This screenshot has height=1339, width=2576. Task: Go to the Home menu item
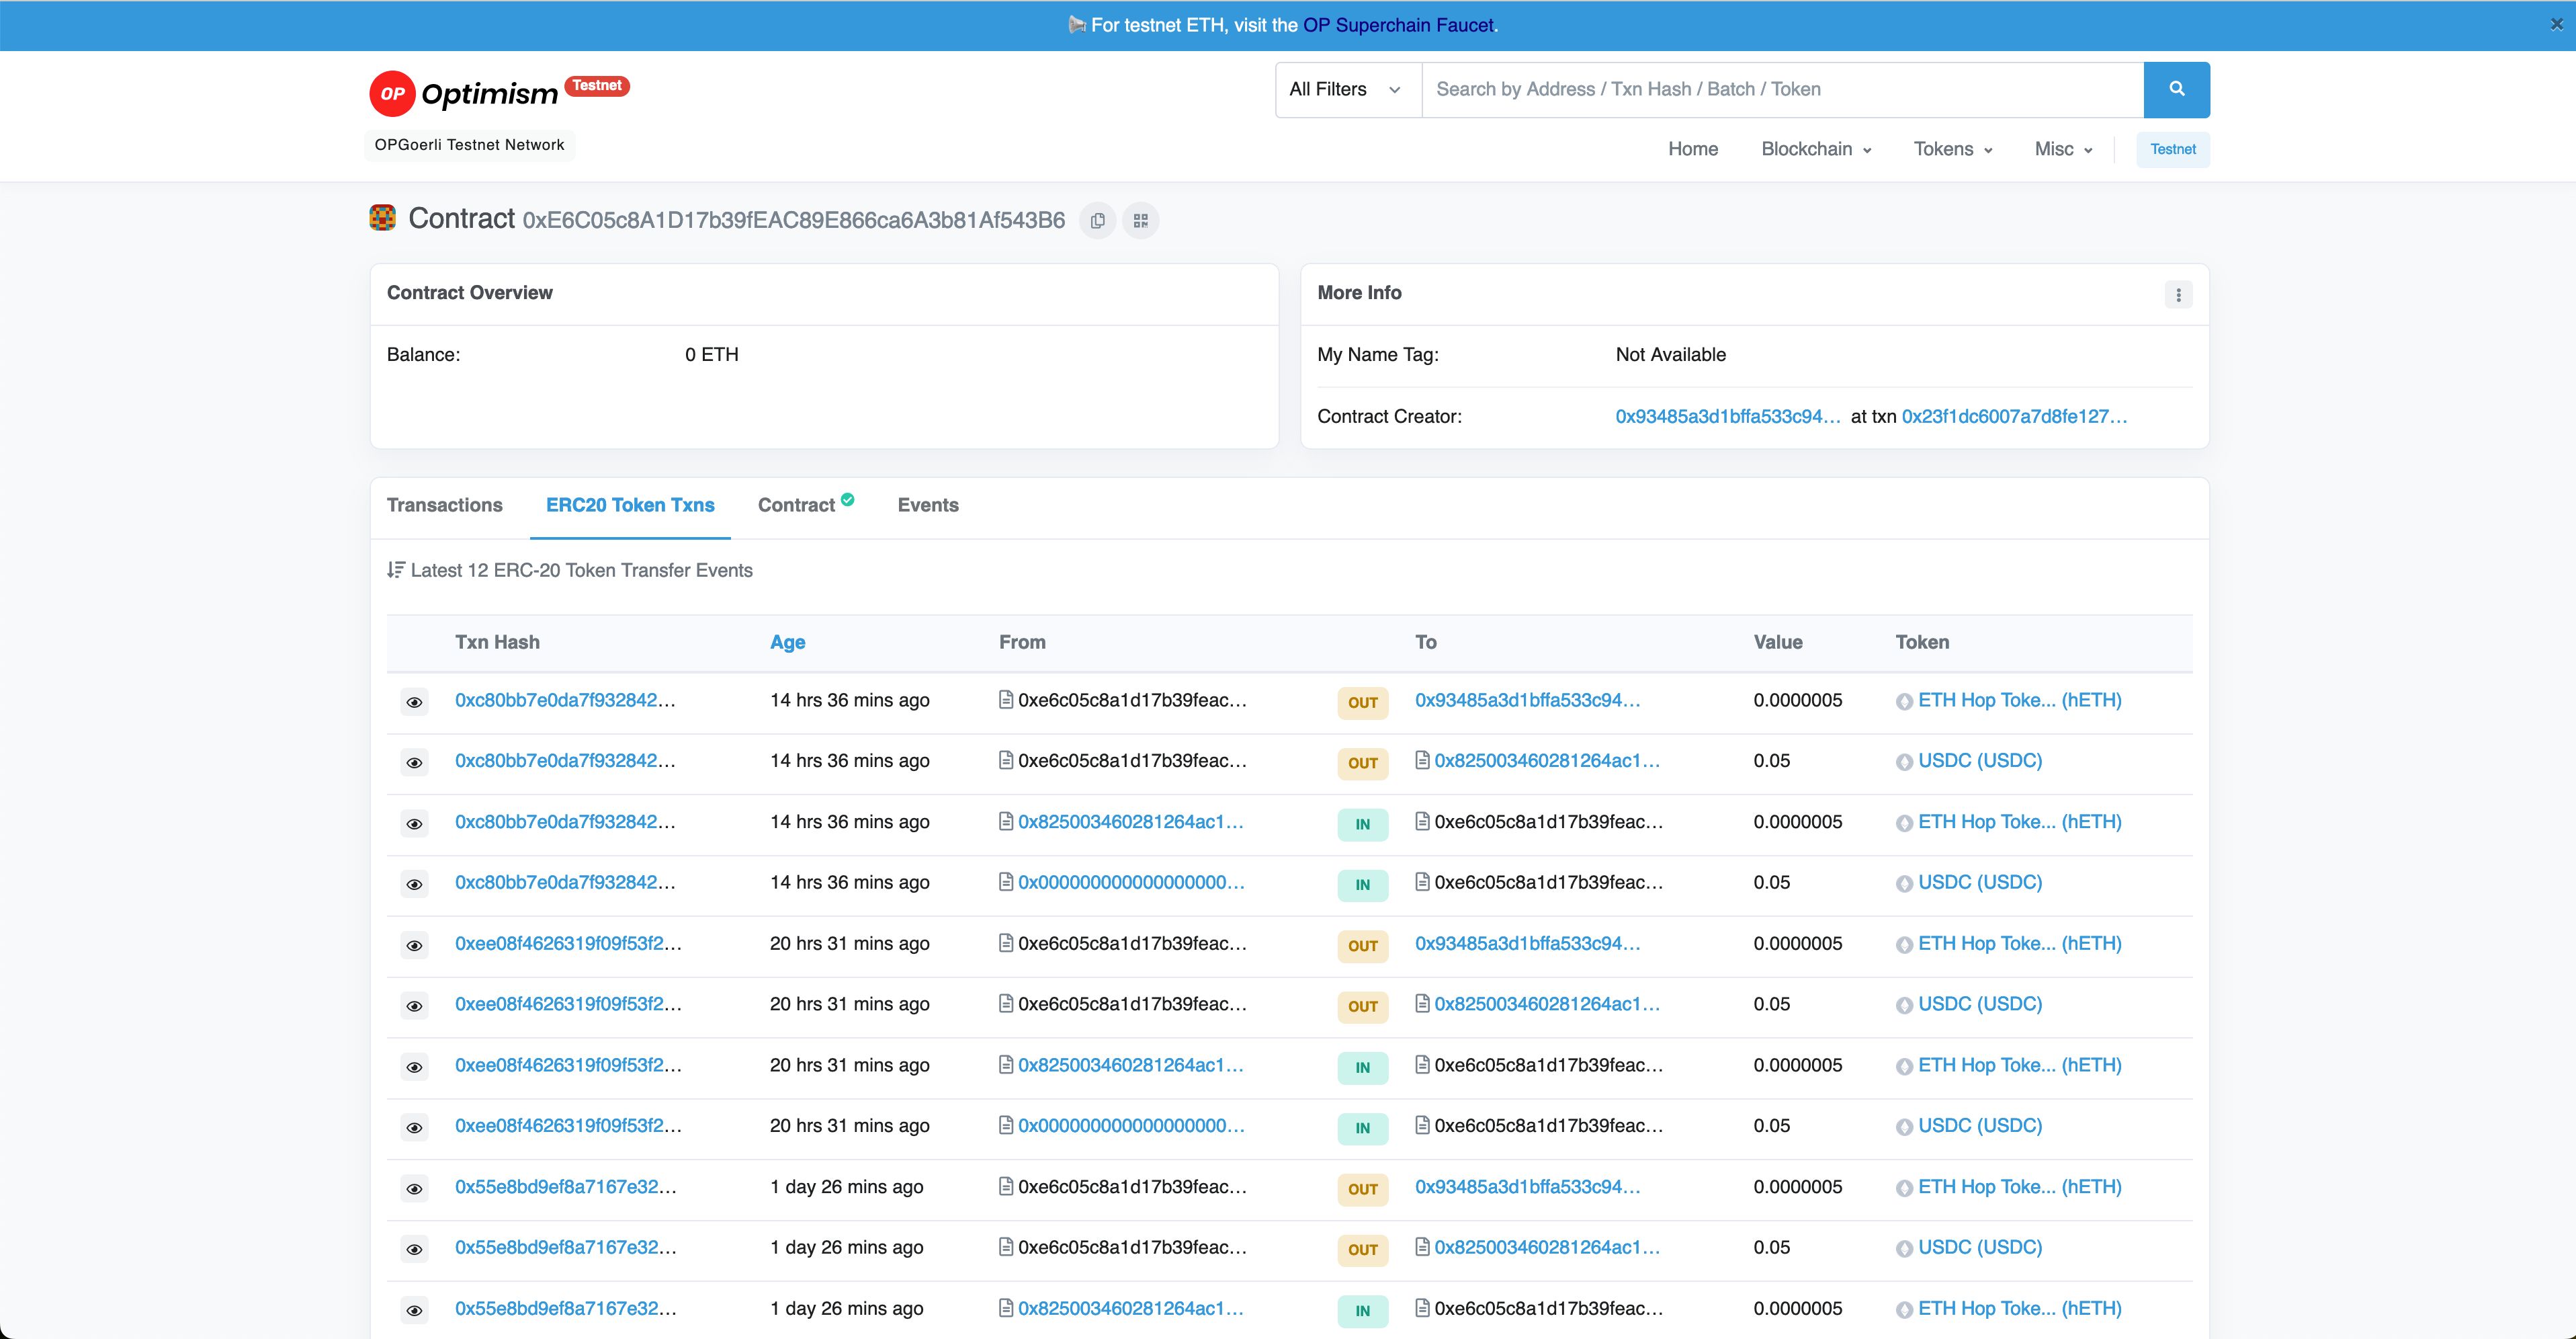pos(1692,149)
